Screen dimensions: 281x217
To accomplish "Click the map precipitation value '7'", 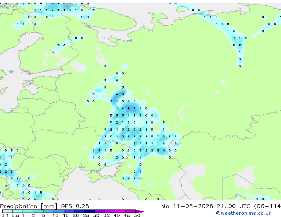I will tap(134, 108).
